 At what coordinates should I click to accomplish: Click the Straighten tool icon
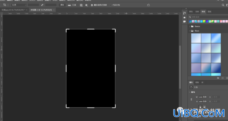pyautogui.click(x=70, y=5)
